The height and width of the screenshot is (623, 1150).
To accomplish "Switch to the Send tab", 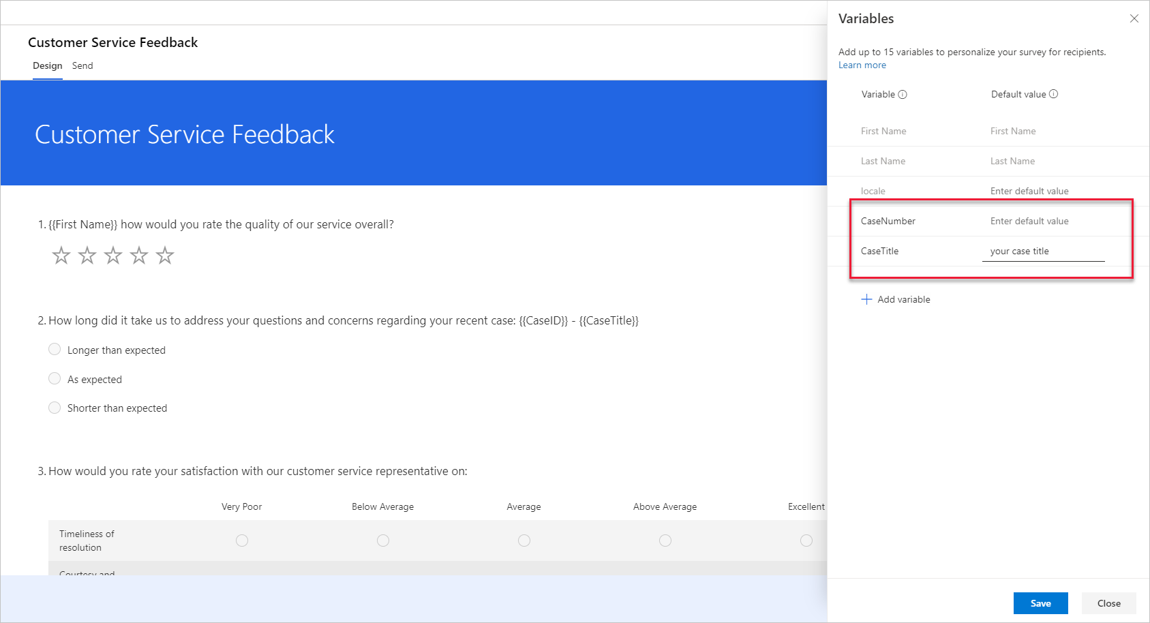I will tap(82, 66).
